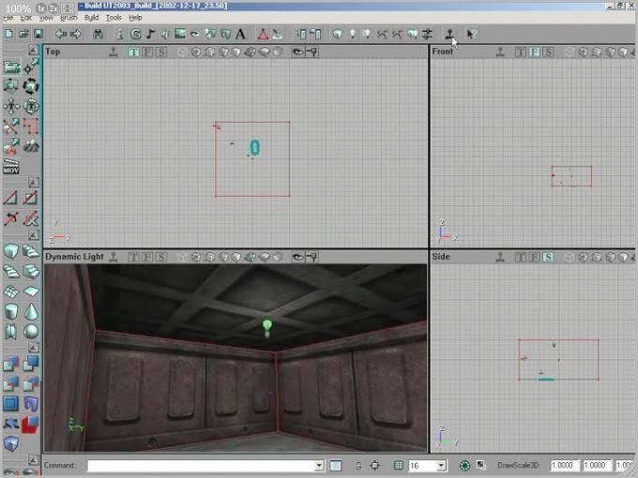Expand the Command history dropdown
Screen dimensions: 638x478
point(319,466)
